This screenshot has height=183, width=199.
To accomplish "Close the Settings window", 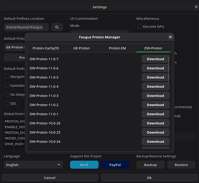I will [196, 7].
